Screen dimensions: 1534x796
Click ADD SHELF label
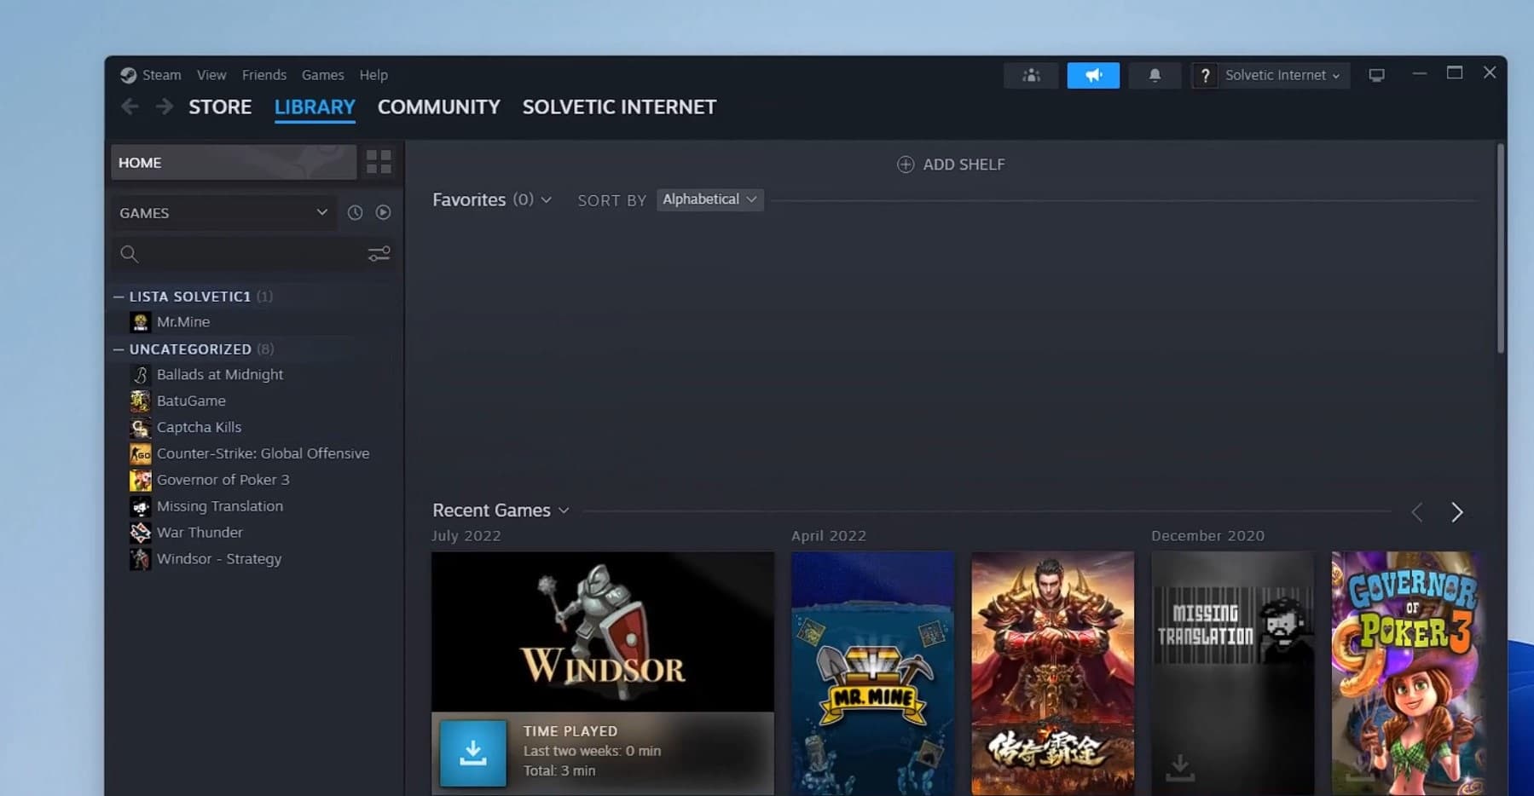[x=964, y=164]
